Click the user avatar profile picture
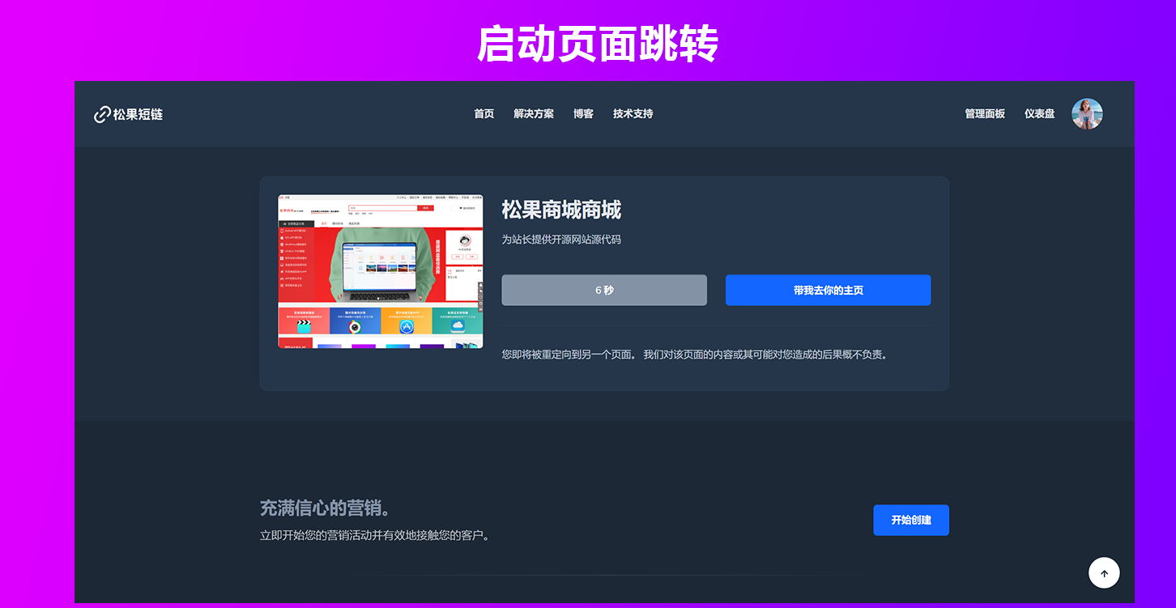1176x608 pixels. [x=1087, y=114]
